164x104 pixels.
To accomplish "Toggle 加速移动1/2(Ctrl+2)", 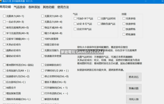I will point(4,76).
